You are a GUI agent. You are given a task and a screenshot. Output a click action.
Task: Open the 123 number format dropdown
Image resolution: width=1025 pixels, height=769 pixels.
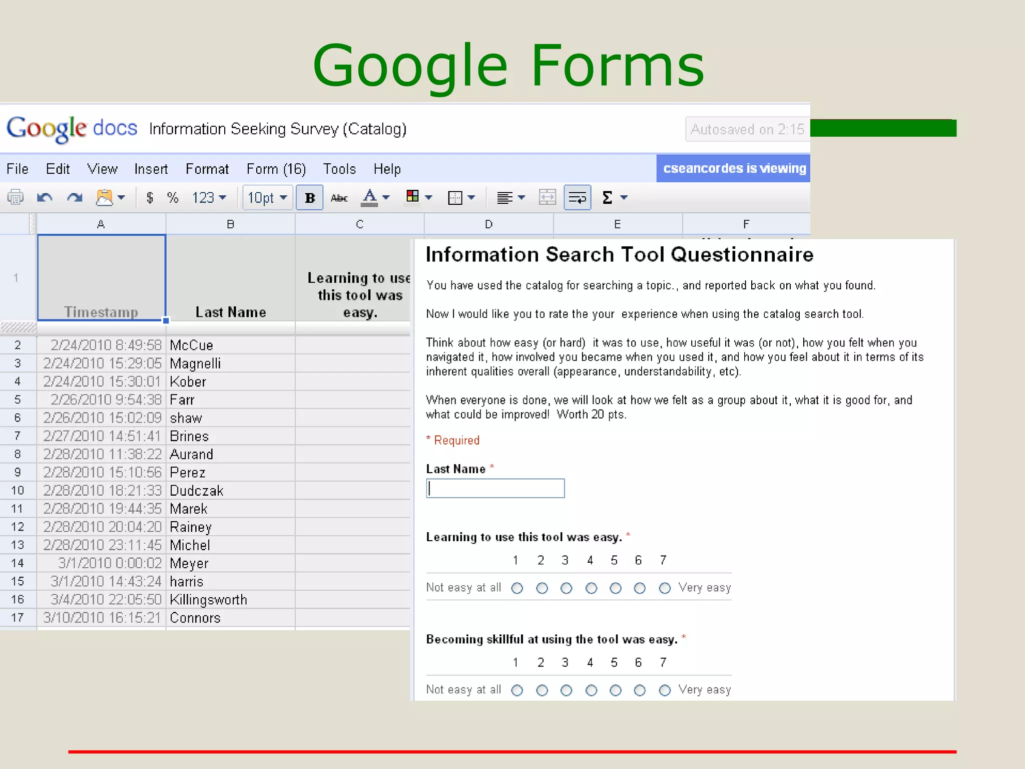pyautogui.click(x=209, y=198)
